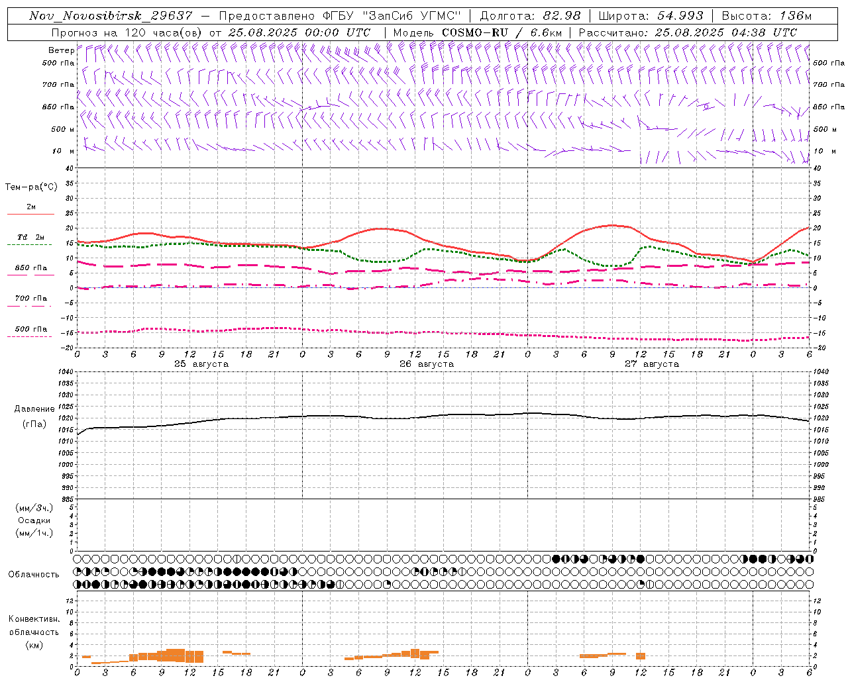The width and height of the screenshot is (848, 678).
Task: Click the 'Облачность' cloud rows label
Action: [34, 575]
